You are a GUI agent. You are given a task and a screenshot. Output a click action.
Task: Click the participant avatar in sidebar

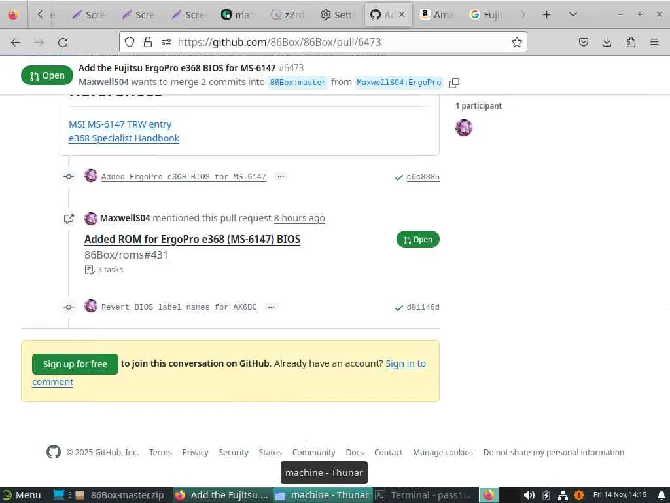(x=464, y=128)
